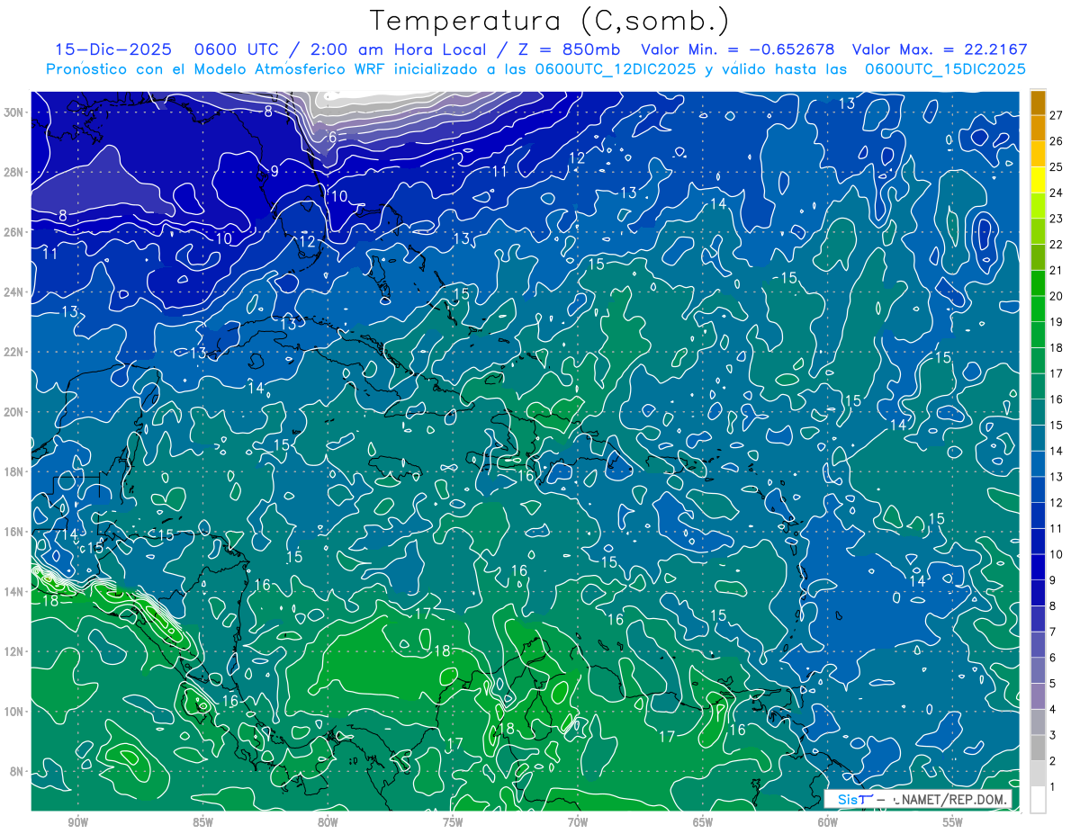Click the orange swatch atop the color scale

coord(1038,103)
